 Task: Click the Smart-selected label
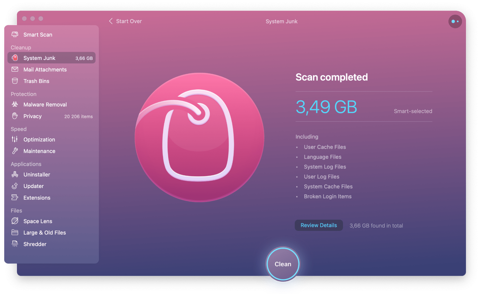[413, 111]
